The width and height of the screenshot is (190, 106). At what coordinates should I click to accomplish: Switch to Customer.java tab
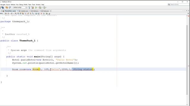tap(24, 11)
